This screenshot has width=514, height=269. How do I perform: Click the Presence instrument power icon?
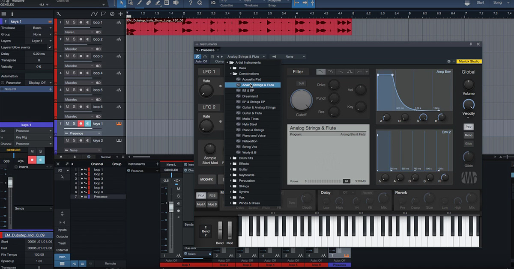(x=198, y=56)
